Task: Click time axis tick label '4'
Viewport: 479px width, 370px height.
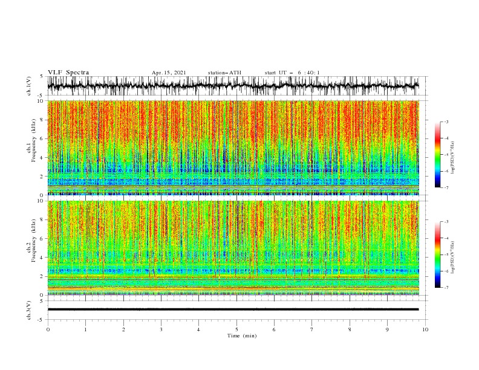Action: click(198, 329)
